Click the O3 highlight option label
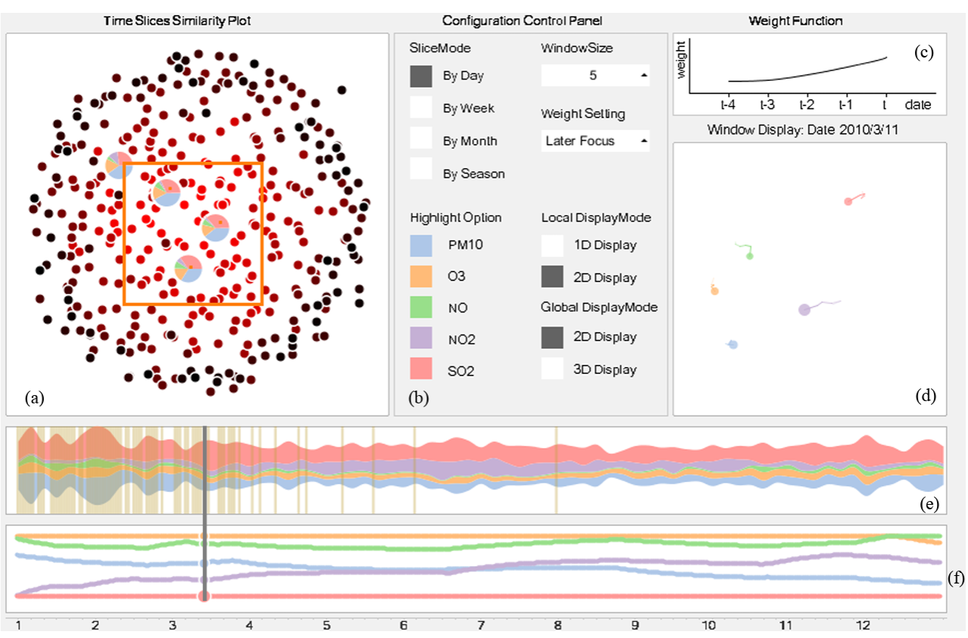Viewport: 968px width, 638px height. tap(456, 277)
